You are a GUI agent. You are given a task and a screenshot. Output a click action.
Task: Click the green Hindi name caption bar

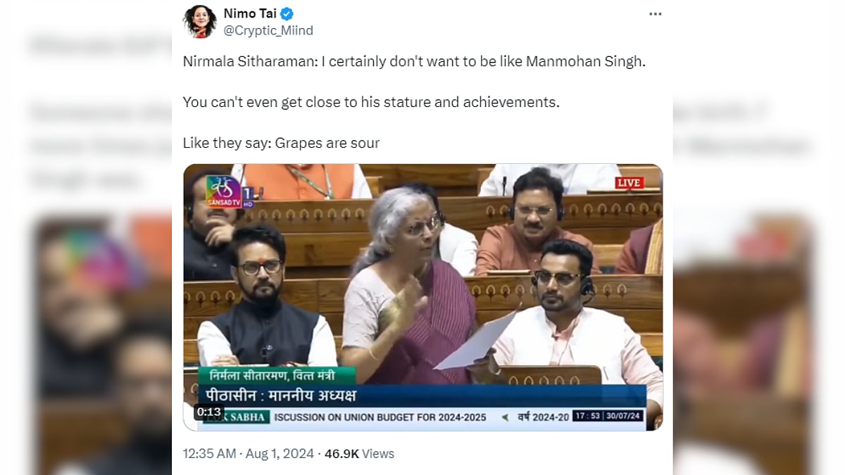277,375
